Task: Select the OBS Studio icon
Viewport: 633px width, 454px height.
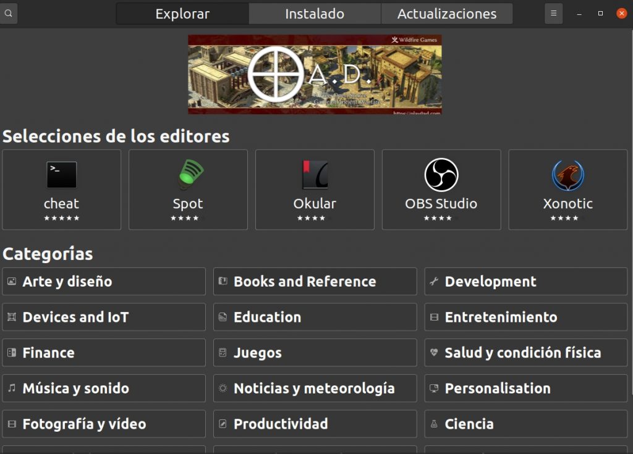Action: [x=441, y=174]
